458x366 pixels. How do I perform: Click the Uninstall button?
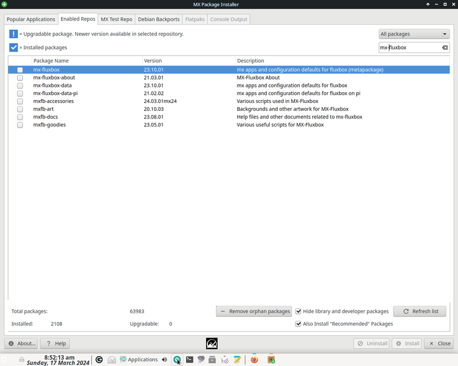[x=371, y=344]
